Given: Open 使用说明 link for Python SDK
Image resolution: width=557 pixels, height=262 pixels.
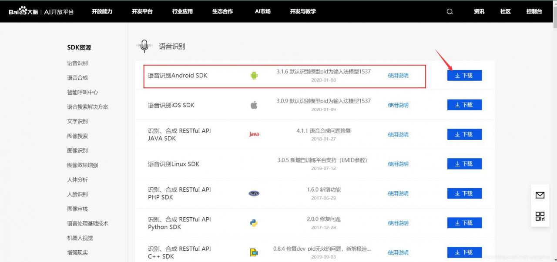Looking at the screenshot, I should (398, 223).
